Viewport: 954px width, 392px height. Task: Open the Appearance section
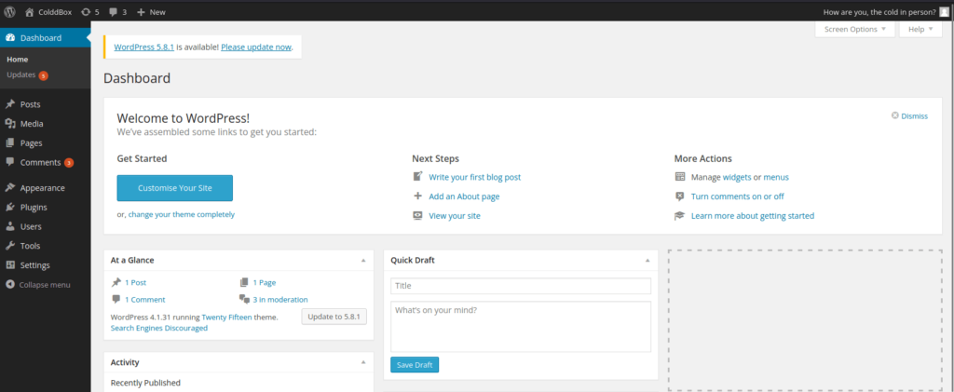(45, 188)
